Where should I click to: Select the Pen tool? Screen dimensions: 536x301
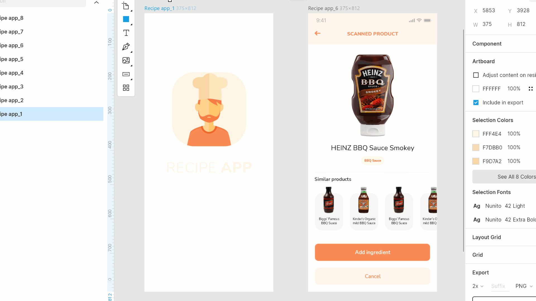click(126, 47)
